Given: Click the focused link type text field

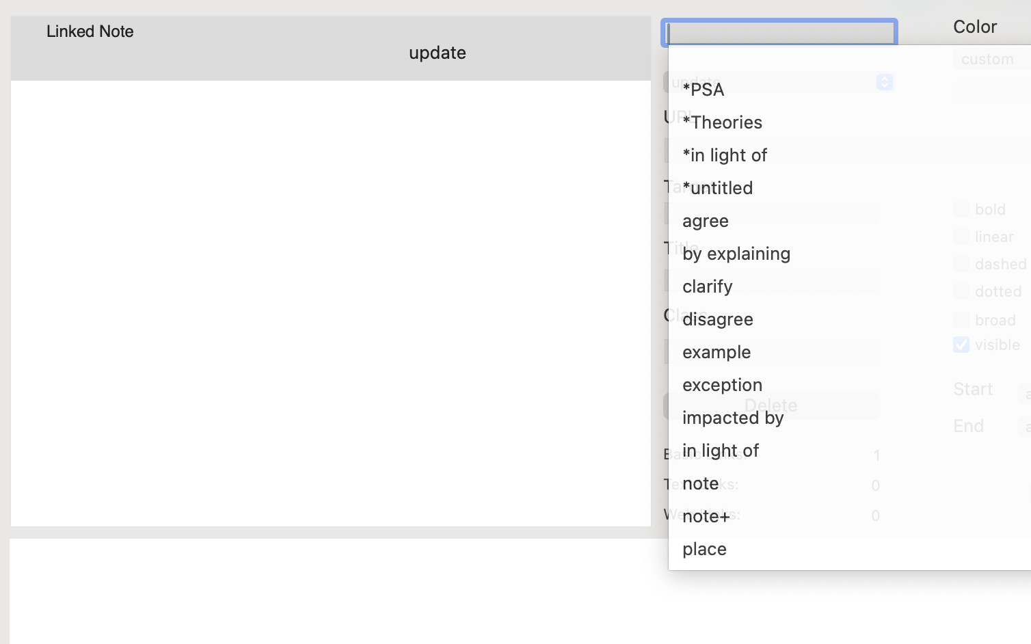Looking at the screenshot, I should 779,32.
